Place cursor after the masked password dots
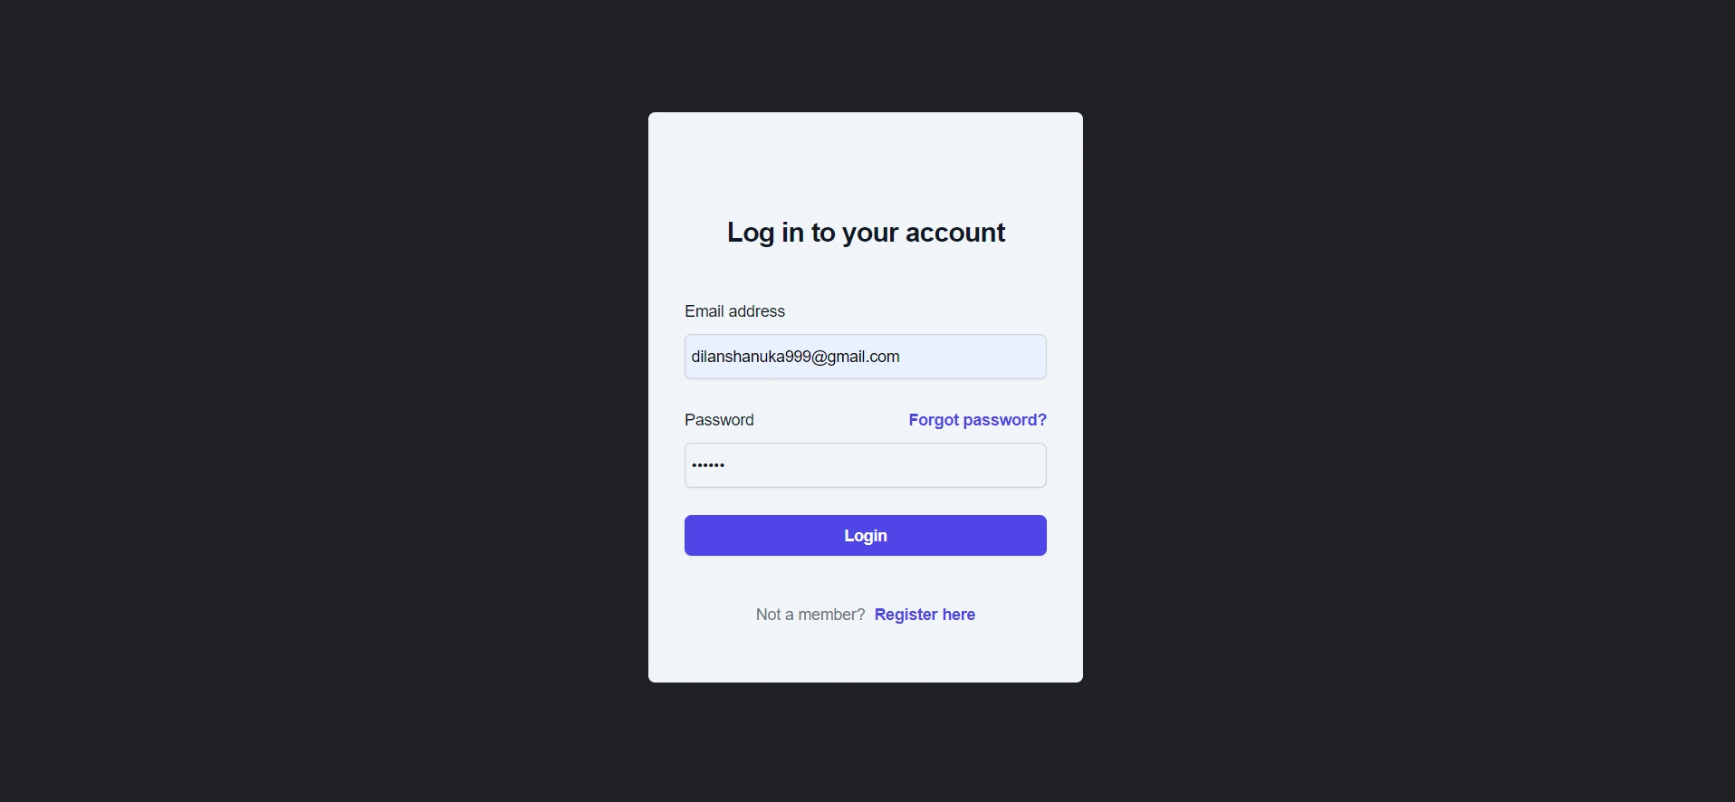Screen dimensions: 1735x802 tap(727, 465)
